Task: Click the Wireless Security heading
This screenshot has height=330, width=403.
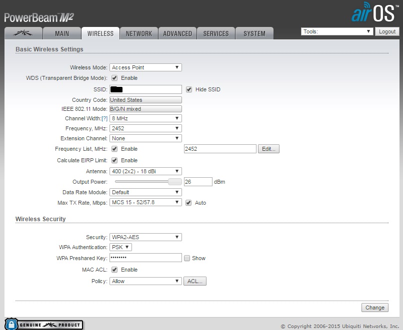Action: click(x=40, y=219)
